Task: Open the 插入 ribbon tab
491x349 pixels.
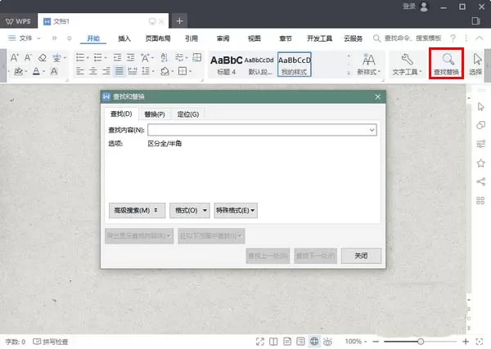Action: pyautogui.click(x=124, y=38)
